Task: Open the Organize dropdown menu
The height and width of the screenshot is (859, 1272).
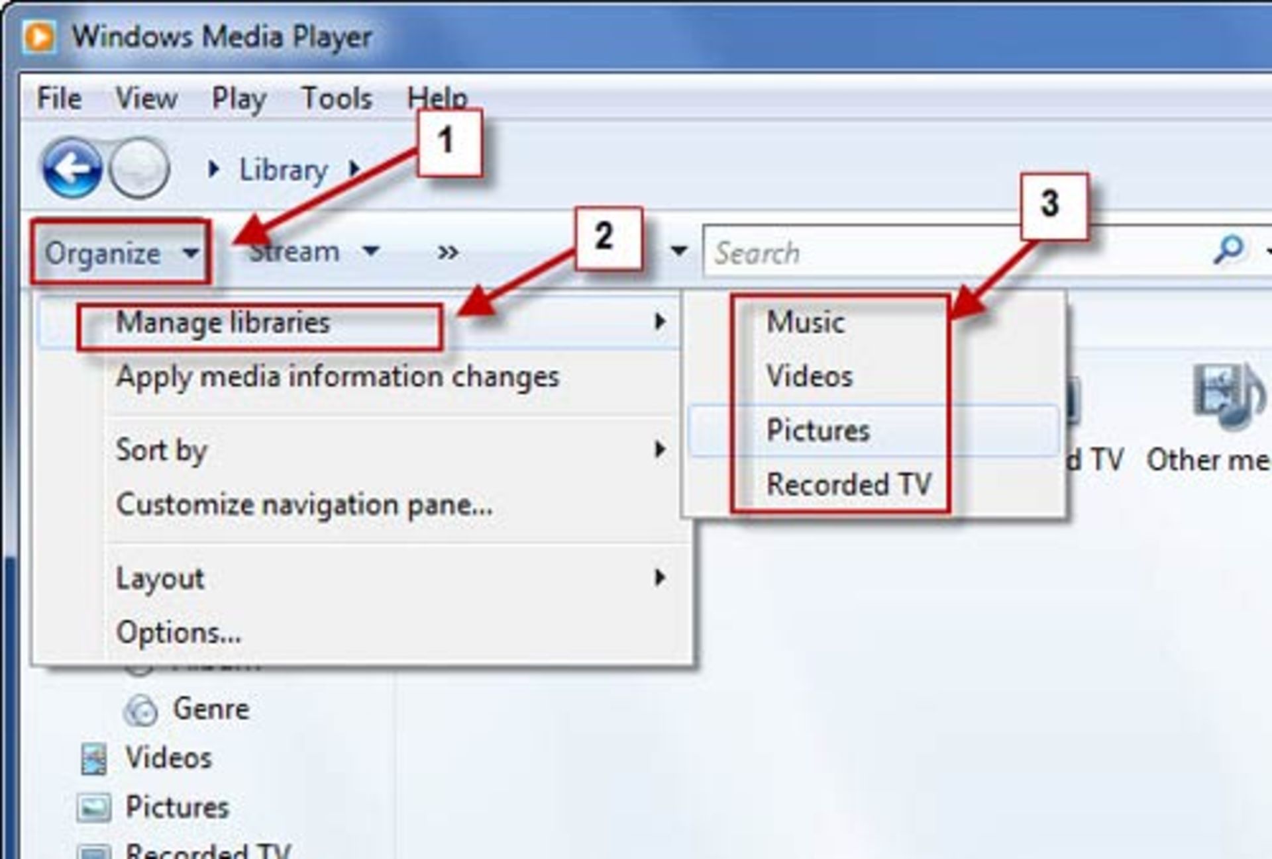Action: coord(121,252)
